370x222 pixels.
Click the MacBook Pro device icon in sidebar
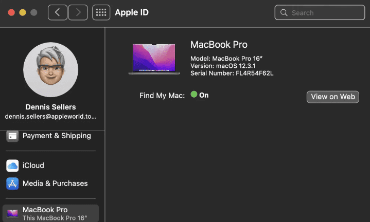click(x=13, y=213)
